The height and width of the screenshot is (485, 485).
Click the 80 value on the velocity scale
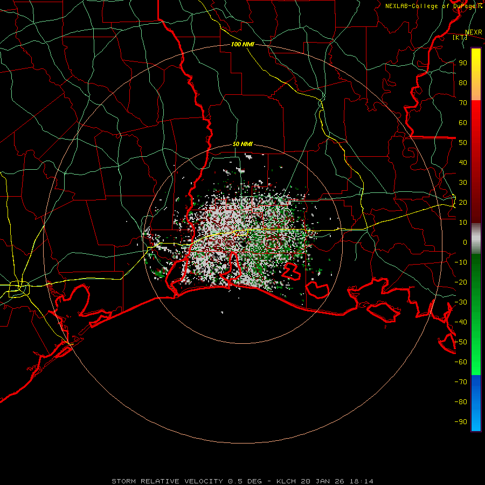click(x=463, y=83)
